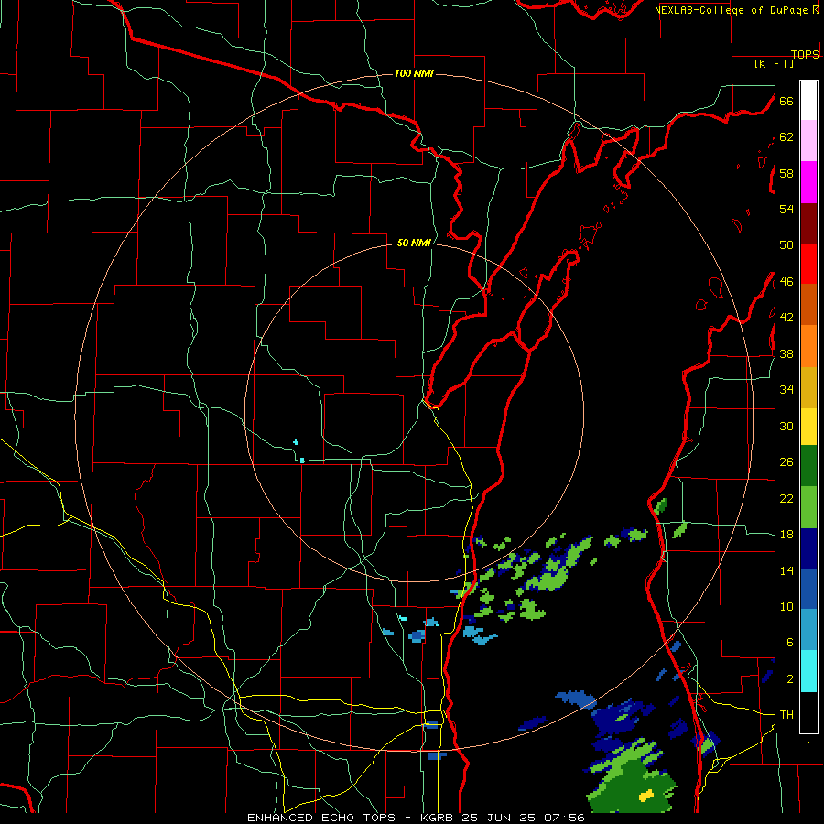Click the magenta legend color swatch
Screen dimensions: 824x824
pos(808,182)
